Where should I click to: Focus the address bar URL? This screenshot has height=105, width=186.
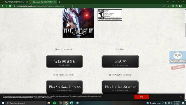(40, 6)
